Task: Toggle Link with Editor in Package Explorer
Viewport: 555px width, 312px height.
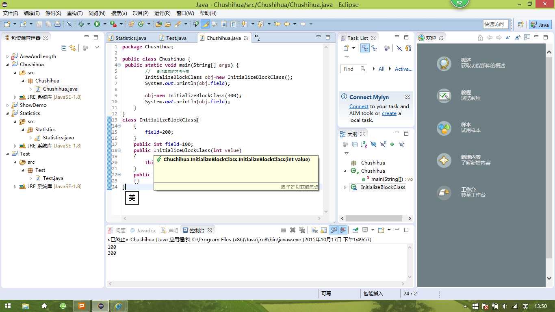Action: click(x=73, y=48)
